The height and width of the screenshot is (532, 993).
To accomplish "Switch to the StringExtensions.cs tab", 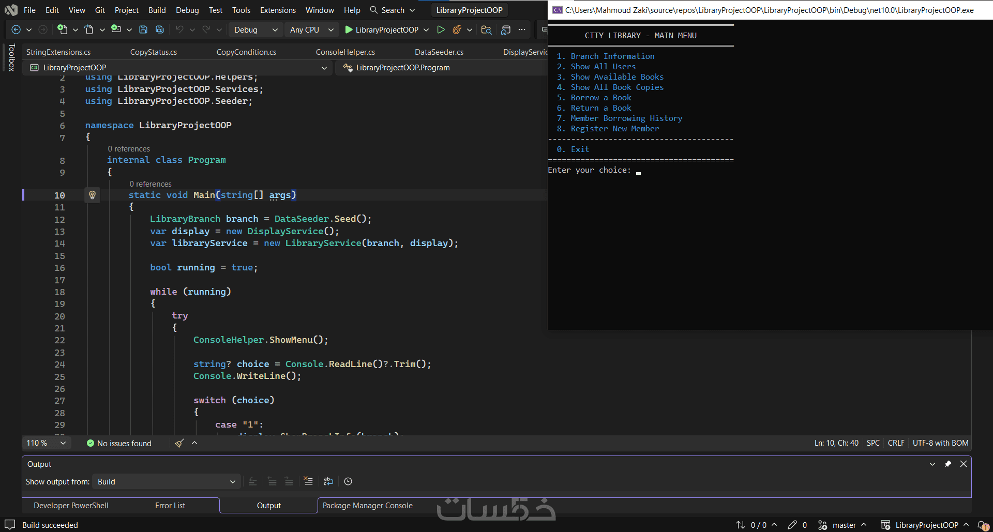I will tap(58, 52).
